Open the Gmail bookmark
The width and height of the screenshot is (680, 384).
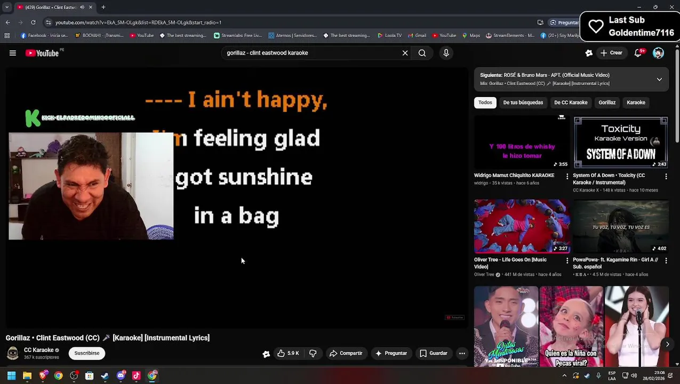coord(417,35)
